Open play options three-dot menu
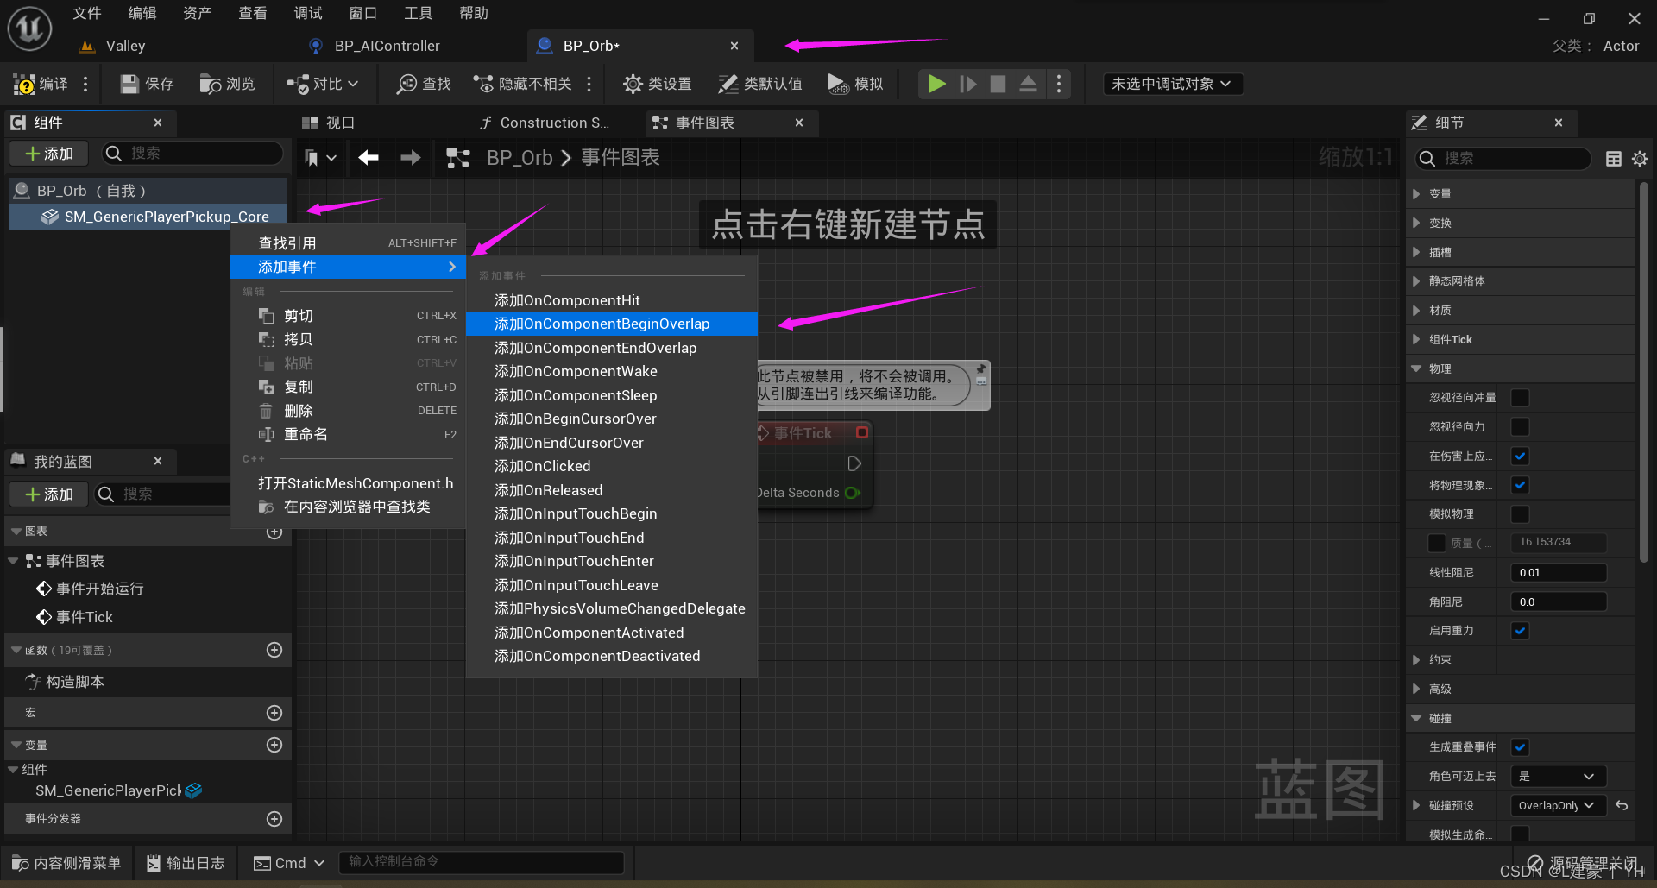The height and width of the screenshot is (888, 1657). point(1059,84)
